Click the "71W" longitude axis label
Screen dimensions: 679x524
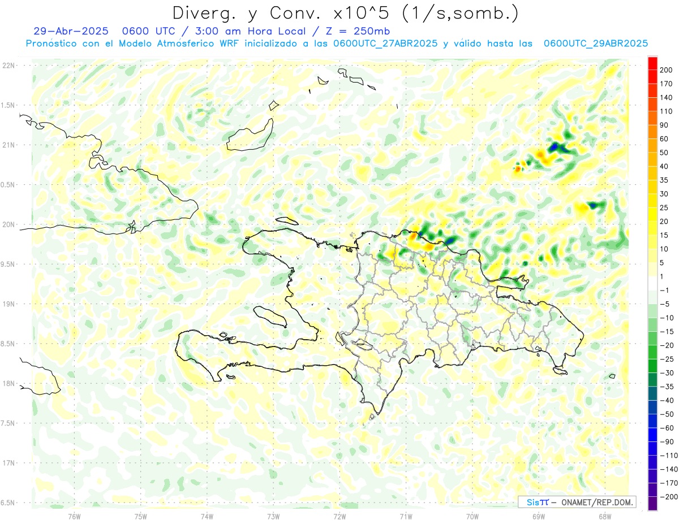coord(406,516)
